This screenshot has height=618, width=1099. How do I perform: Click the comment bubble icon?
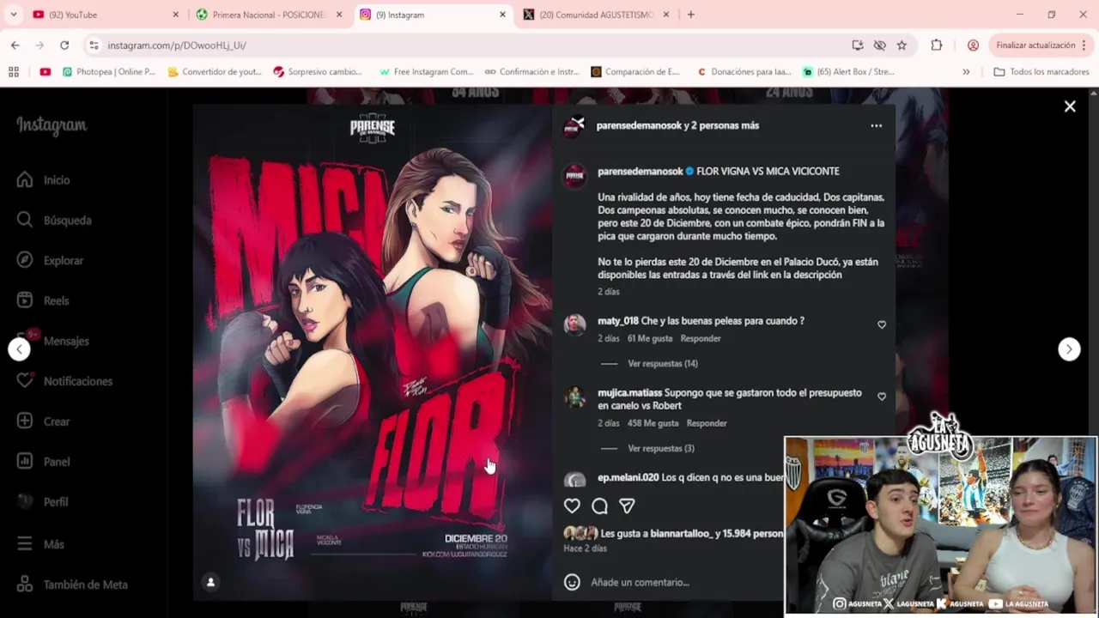[599, 506]
